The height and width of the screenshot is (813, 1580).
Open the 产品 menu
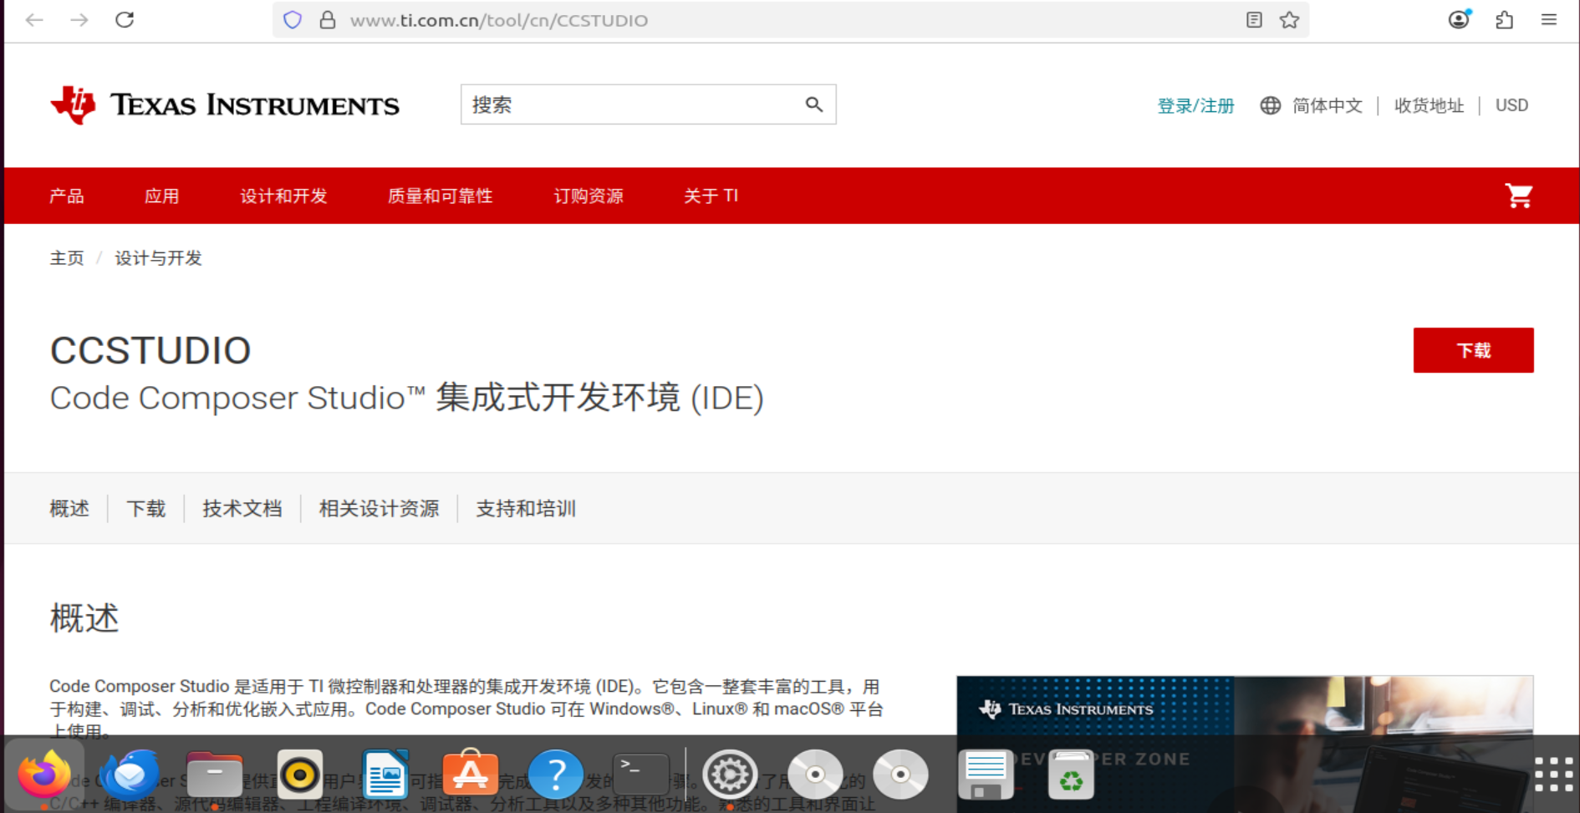pos(67,196)
